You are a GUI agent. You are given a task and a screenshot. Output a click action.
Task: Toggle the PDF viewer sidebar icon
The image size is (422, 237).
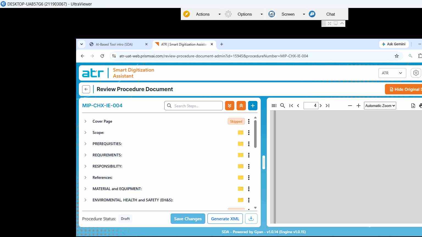[x=274, y=106]
